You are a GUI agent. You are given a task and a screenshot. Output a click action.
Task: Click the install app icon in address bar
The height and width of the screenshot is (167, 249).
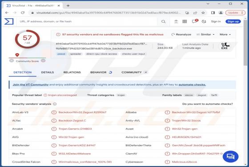coord(187,13)
